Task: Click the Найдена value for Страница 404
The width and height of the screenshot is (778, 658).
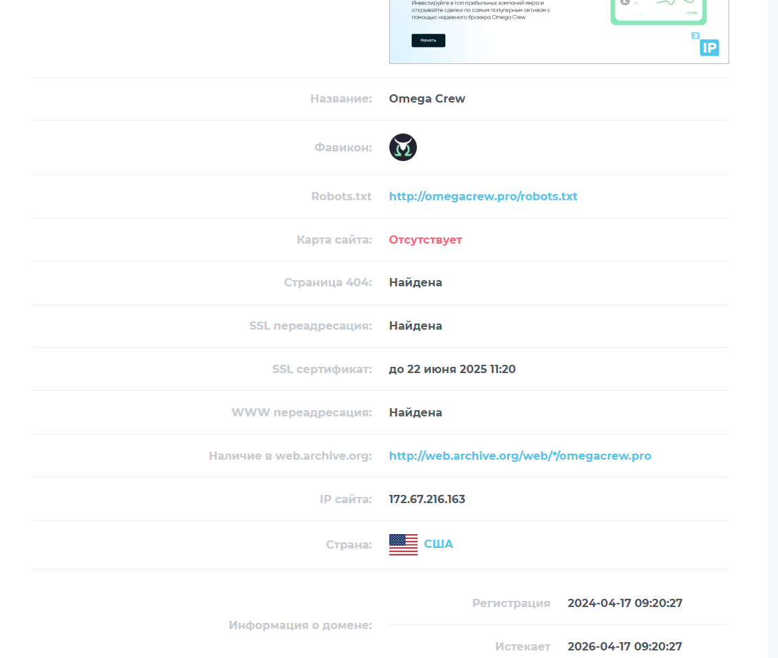Action: point(415,282)
